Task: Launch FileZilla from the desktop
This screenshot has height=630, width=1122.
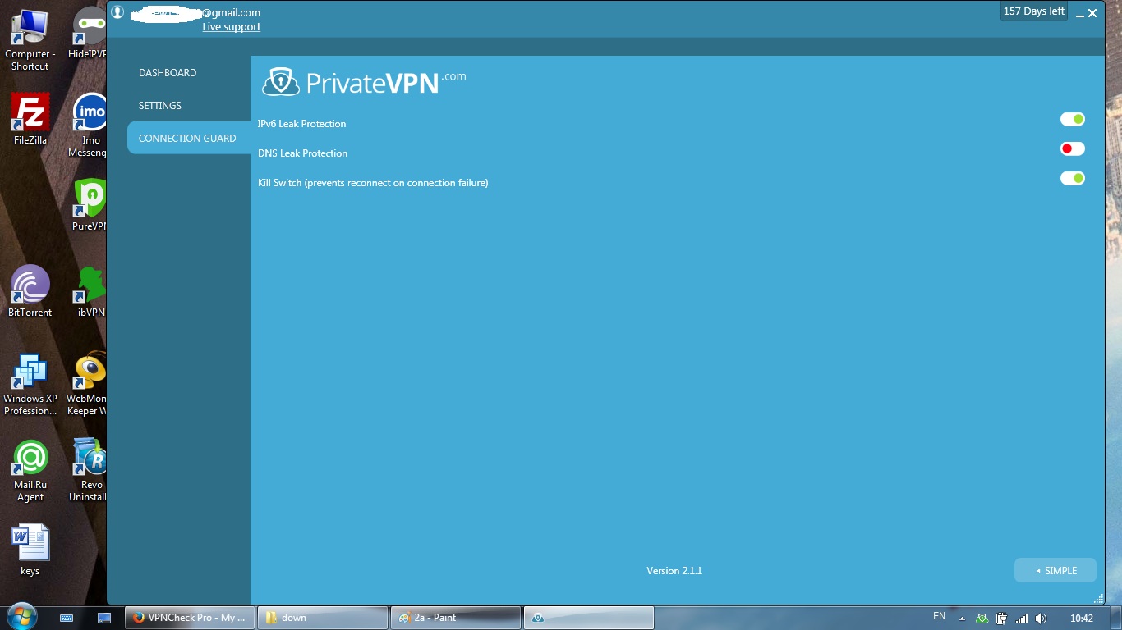Action: [30, 119]
